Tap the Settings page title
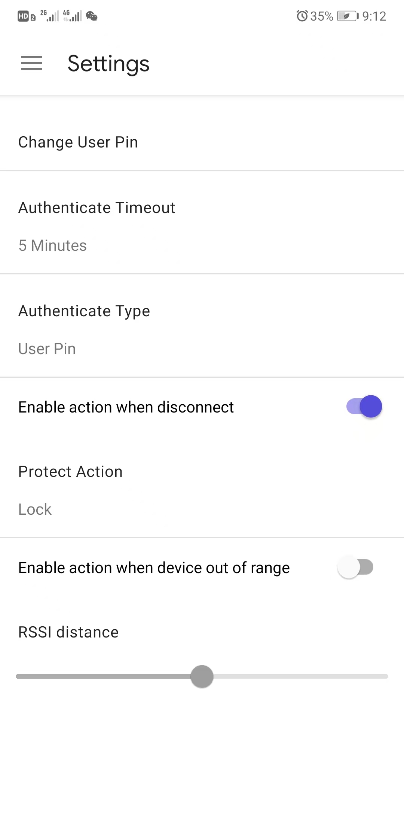The height and width of the screenshot is (840, 404). coord(108,63)
